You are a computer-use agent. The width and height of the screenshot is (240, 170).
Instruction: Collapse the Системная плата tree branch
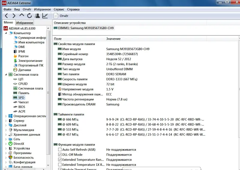(6, 74)
